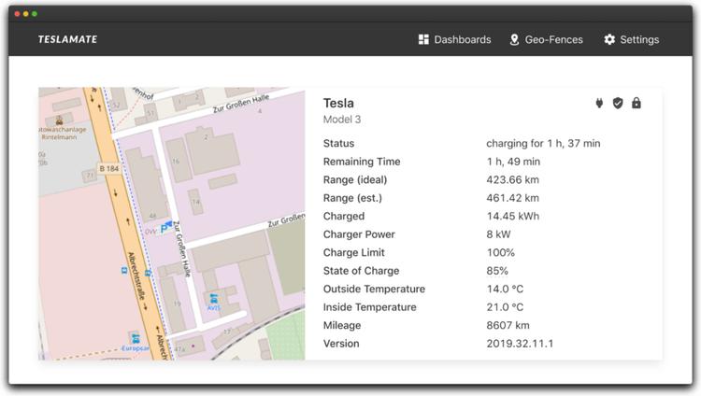The image size is (701, 396).
Task: Click the Outside Temperature value '14.0 °C'
Action: pos(505,290)
